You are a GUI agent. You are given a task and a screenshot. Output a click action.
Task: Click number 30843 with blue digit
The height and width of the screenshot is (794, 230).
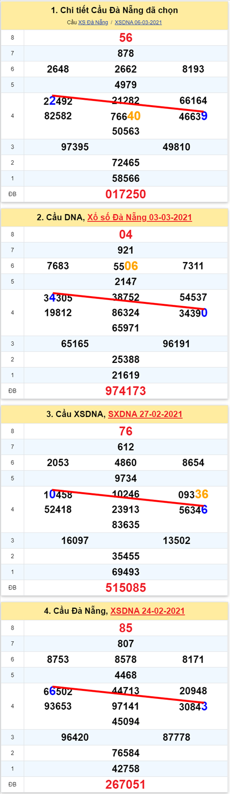193,707
